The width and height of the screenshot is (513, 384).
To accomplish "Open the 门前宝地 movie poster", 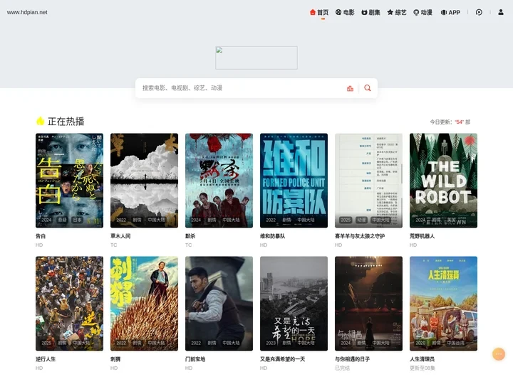I will pyautogui.click(x=219, y=304).
